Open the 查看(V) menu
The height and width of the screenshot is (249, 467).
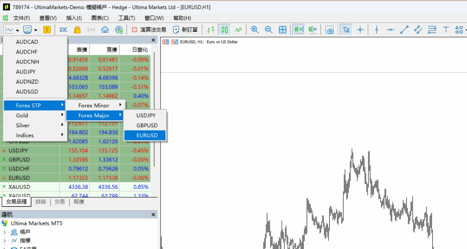pos(48,18)
